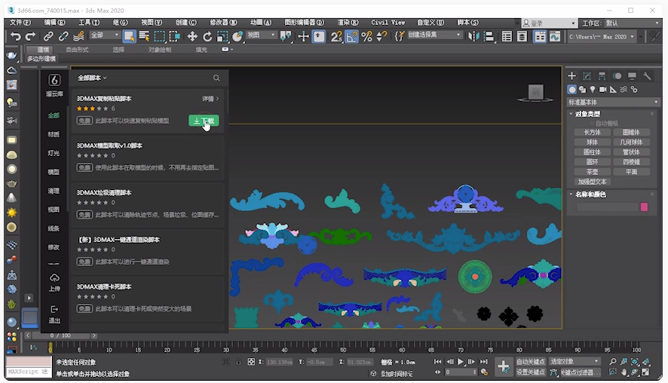Open the 修改器(M) menu
The image size is (668, 383).
pyautogui.click(x=223, y=23)
